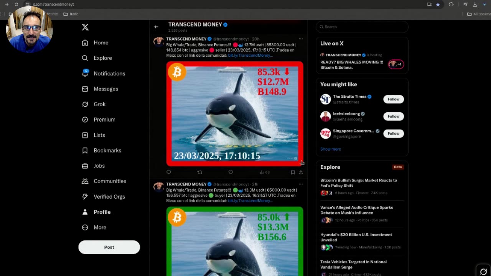Go back using the arrow icon
Screen dimensions: 491x276
156,27
